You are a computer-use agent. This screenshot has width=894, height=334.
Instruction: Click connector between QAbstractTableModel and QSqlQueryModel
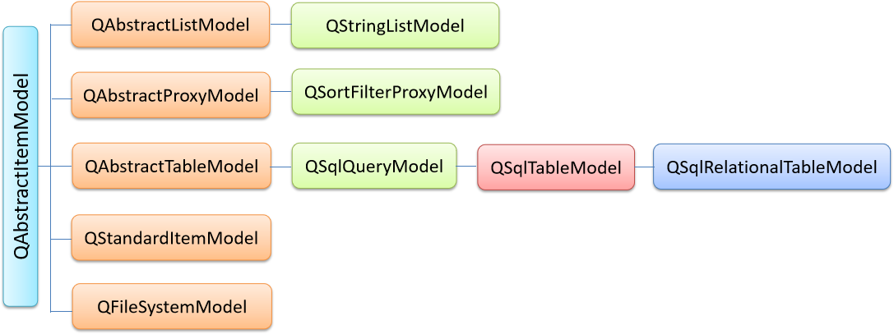281,167
